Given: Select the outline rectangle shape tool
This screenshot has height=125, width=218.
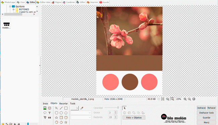Looking at the screenshot, I should click(x=66, y=108).
